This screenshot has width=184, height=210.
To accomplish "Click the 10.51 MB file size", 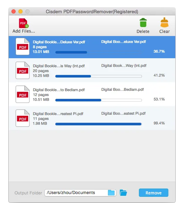I will click(41, 99).
